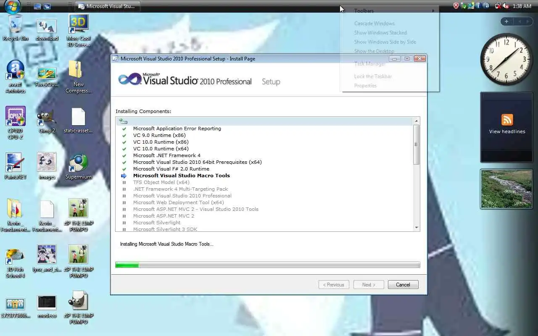Click Switch between windows quick launch icon
The image size is (538, 336).
(x=47, y=6)
